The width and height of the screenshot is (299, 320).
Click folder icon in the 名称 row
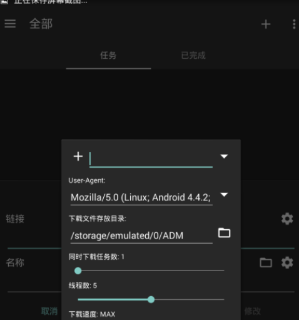[x=266, y=262]
